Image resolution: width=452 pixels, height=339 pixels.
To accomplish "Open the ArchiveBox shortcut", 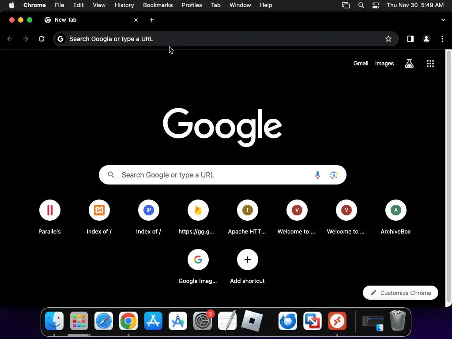I will pyautogui.click(x=396, y=217).
